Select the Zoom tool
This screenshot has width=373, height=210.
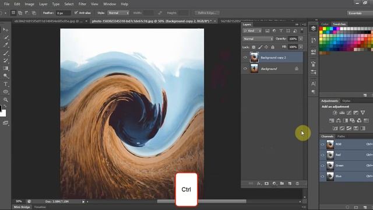5,100
